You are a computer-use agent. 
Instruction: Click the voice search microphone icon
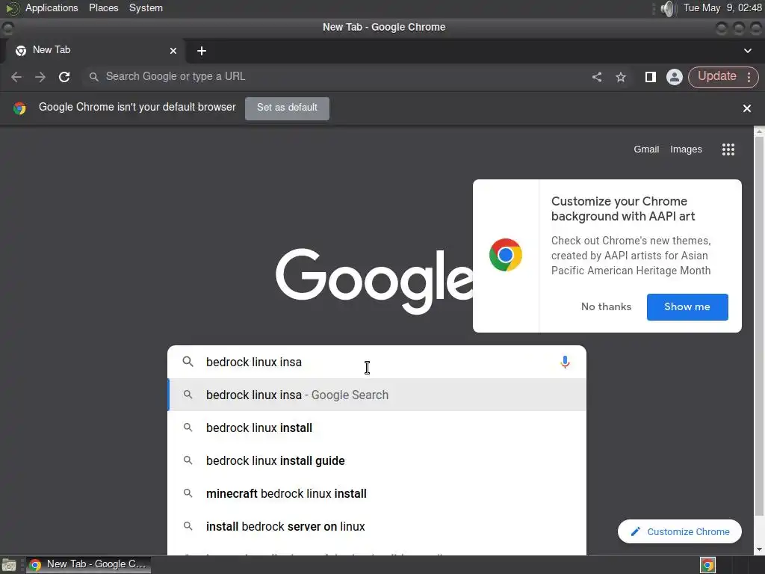(565, 362)
